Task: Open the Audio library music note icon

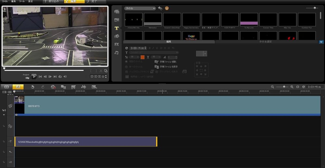Action: [116, 53]
